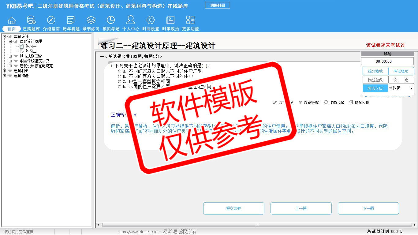Click the 考试倒计时 000 天 countdown text

pyautogui.click(x=385, y=232)
